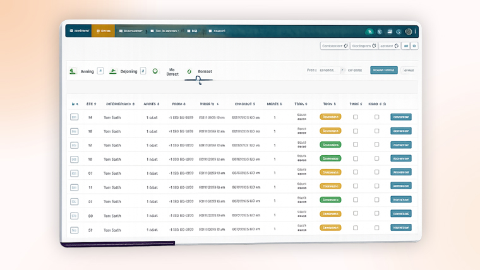Click the Departing icon in the tab row

tap(113, 71)
